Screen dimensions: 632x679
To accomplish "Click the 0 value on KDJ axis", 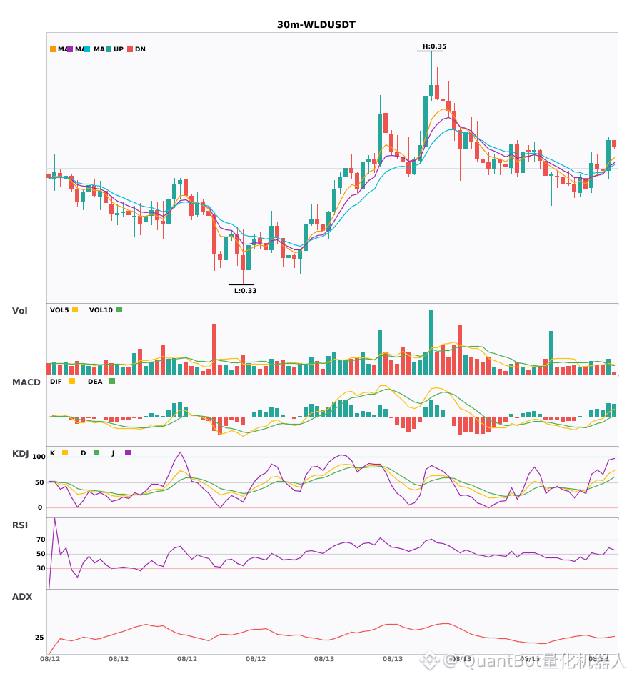I will pos(40,507).
